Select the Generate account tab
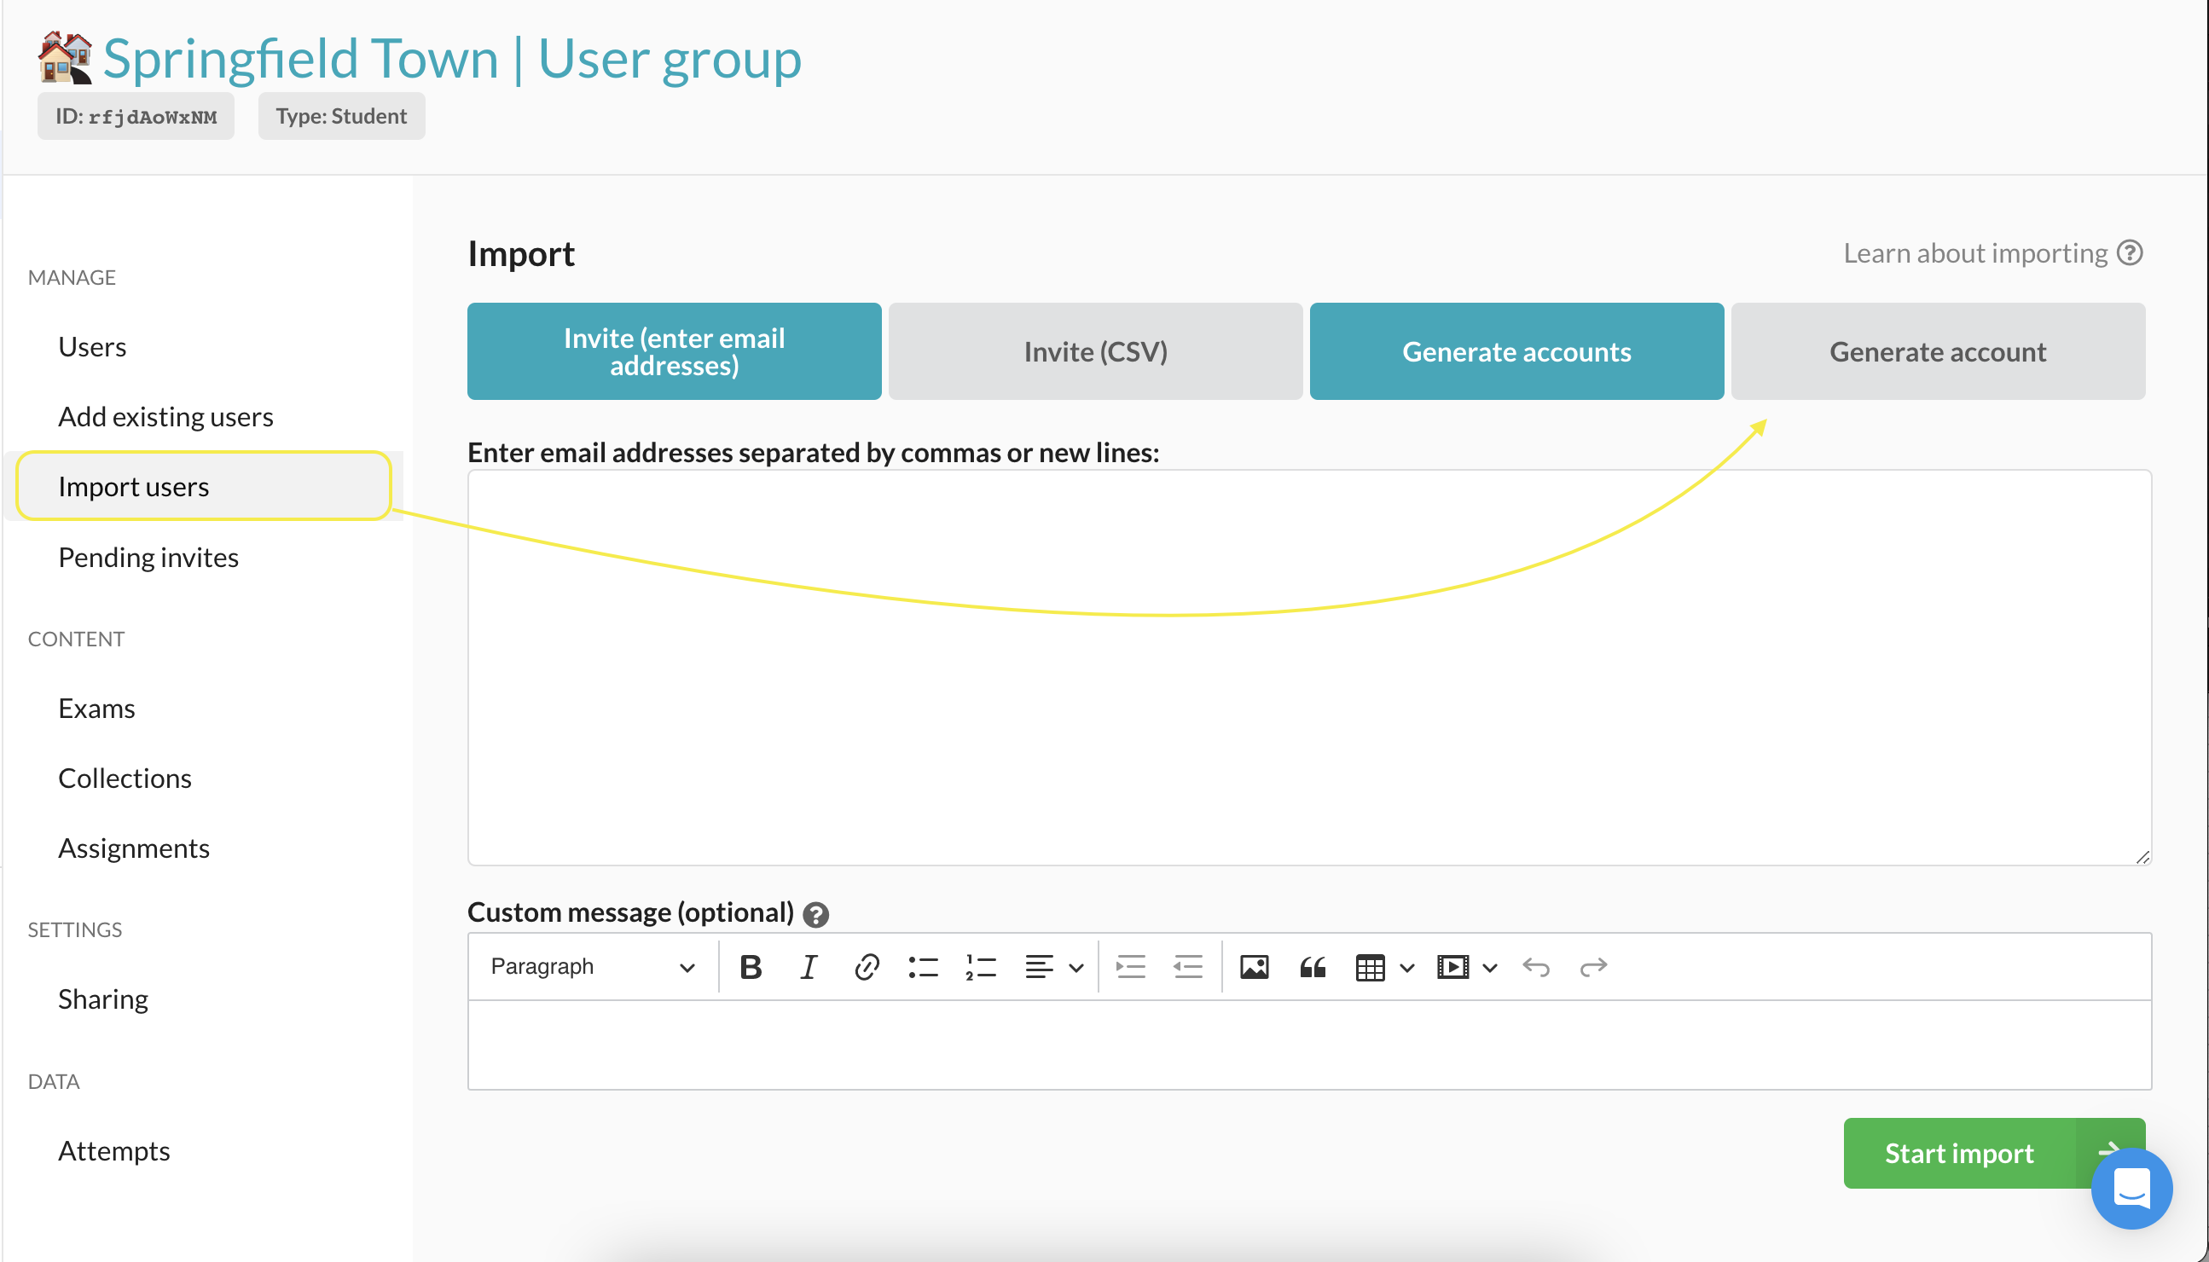Screen dimensions: 2209x1262 1938,351
